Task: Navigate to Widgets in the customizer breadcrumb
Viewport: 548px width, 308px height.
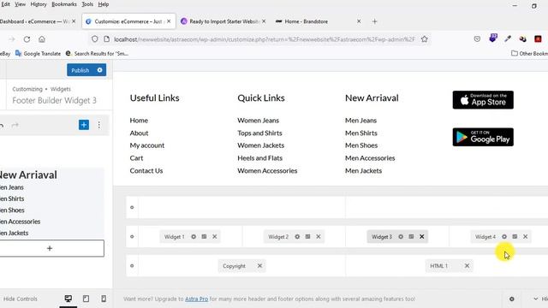Action: click(x=61, y=89)
